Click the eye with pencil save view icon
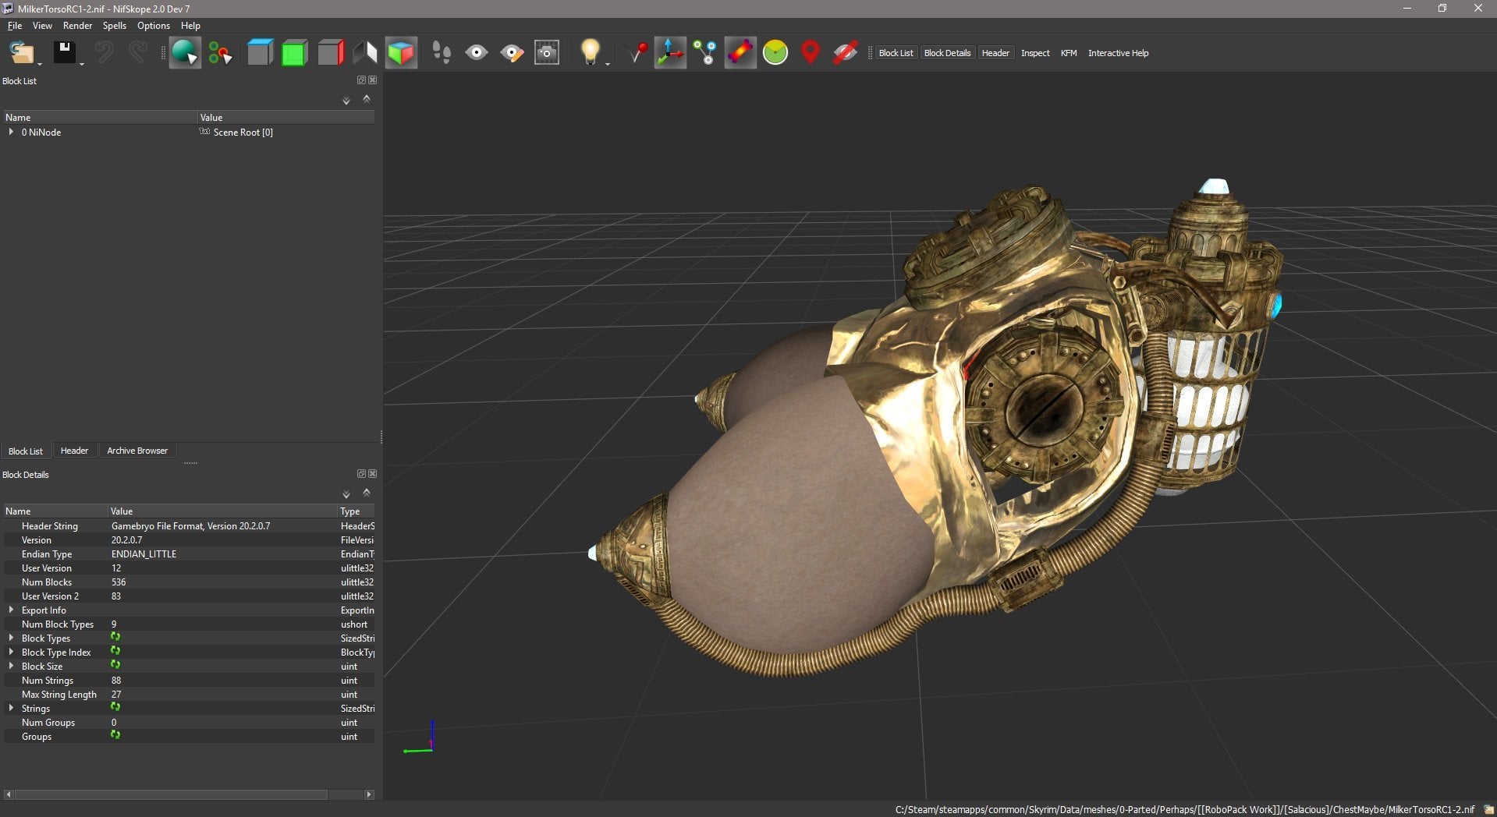Screen dimensions: 1497x817 512,53
